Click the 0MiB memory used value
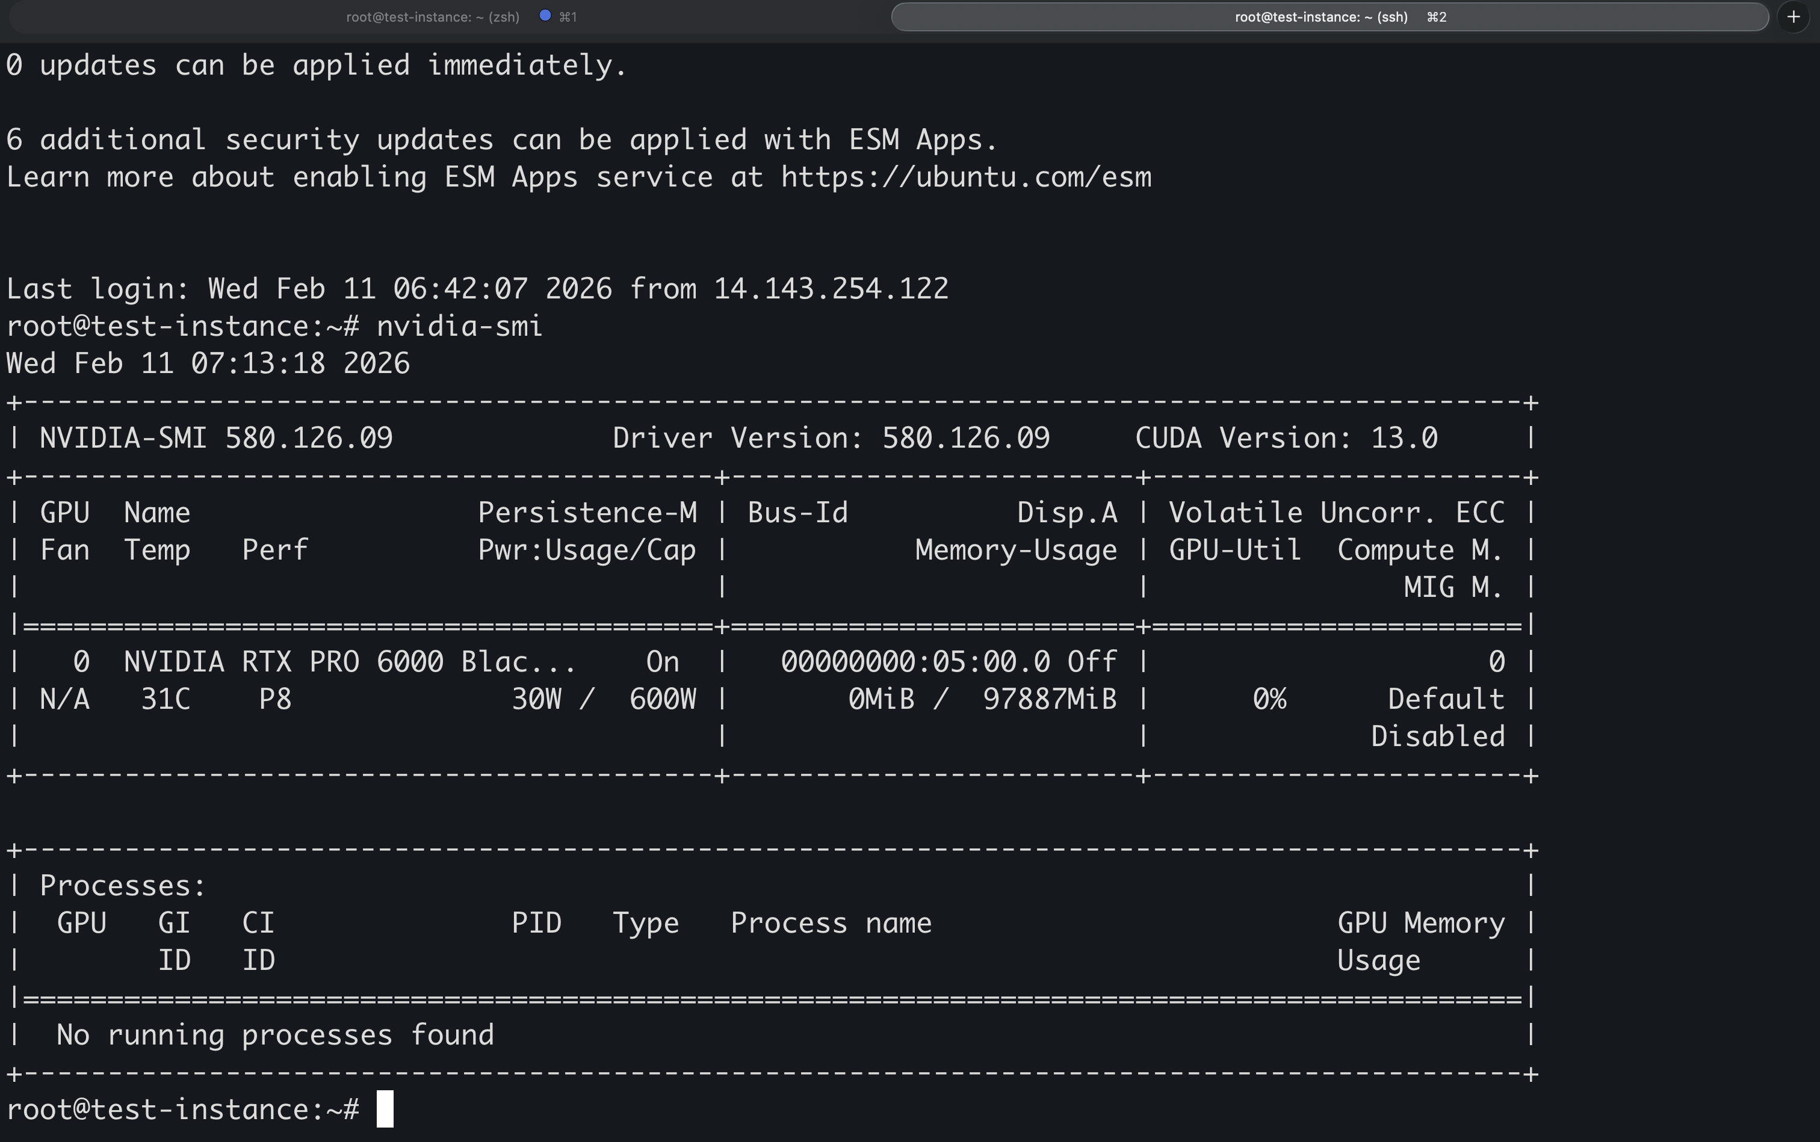 pyautogui.click(x=882, y=699)
